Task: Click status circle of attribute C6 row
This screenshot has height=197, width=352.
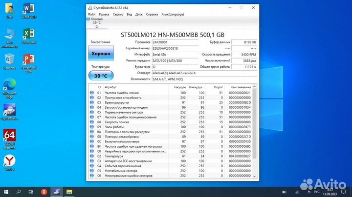Action: [91, 176]
